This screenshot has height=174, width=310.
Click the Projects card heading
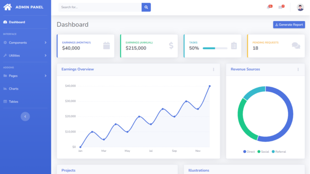click(x=68, y=170)
